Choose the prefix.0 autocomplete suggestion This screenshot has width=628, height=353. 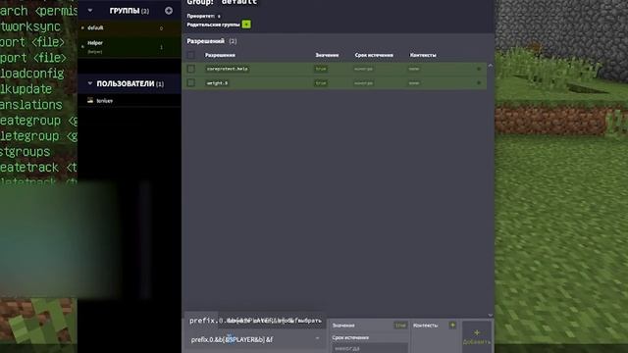click(x=255, y=321)
